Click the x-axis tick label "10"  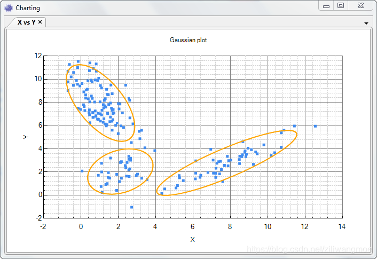(x=268, y=226)
